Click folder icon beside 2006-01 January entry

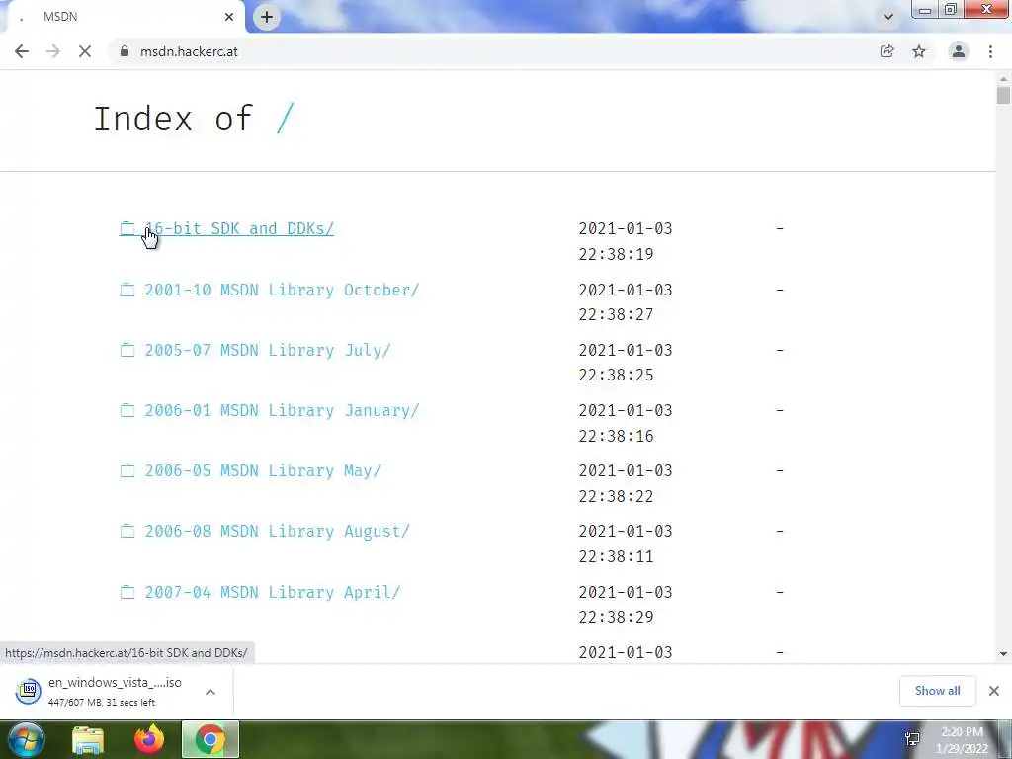(127, 410)
